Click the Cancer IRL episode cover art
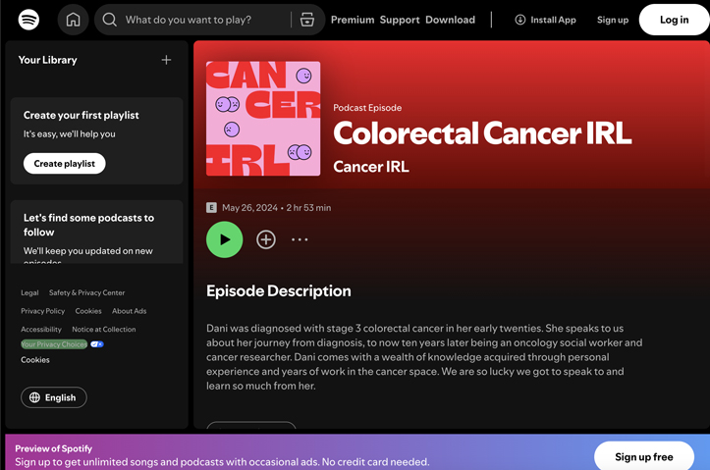The height and width of the screenshot is (470, 710). click(263, 119)
